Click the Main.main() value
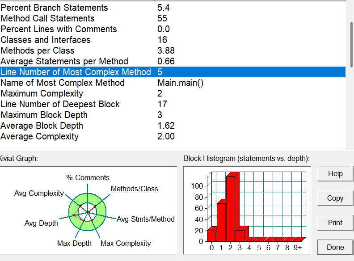This screenshot has height=261, width=354. (x=181, y=83)
